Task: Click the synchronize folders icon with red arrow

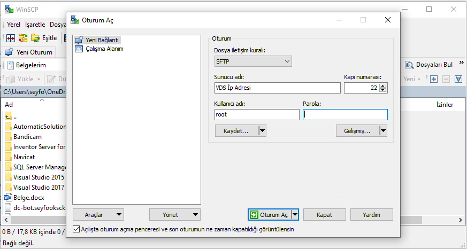Action: (x=23, y=38)
